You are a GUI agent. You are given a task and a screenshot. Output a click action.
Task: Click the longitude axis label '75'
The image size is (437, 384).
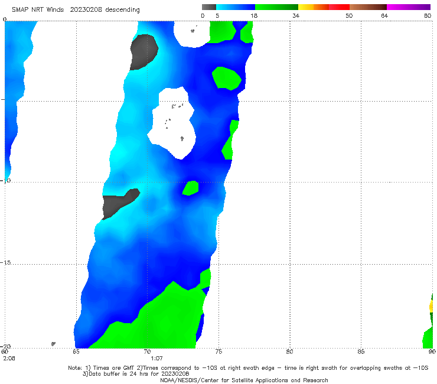(218, 352)
